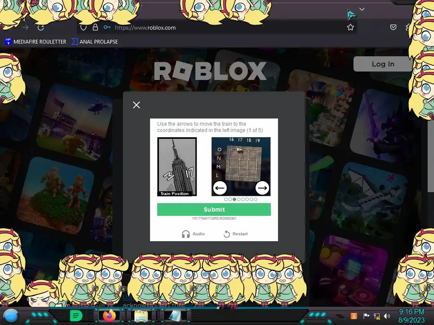Screen dimensions: 434x325
Task: Move the train with the right arrow
Action: point(262,188)
